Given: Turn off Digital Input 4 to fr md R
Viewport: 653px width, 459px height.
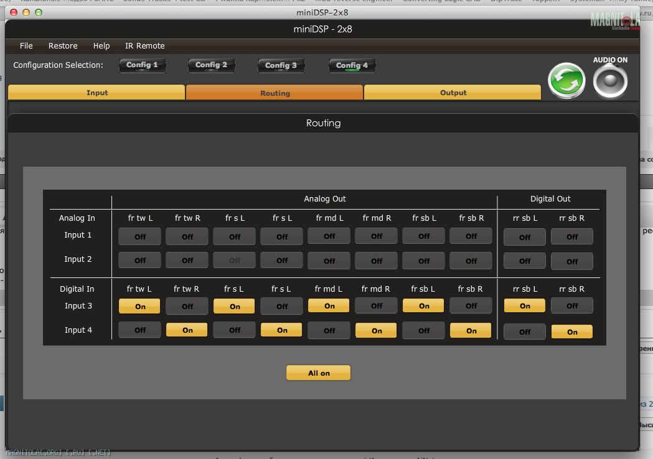Looking at the screenshot, I should [x=377, y=330].
